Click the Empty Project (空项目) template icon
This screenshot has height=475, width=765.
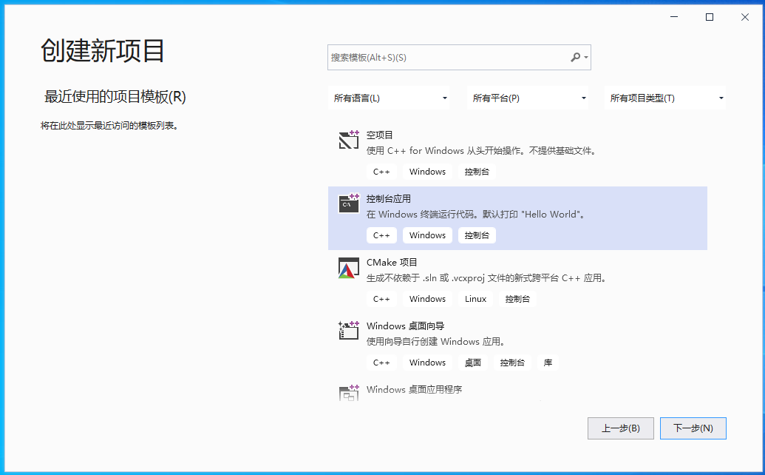coord(348,140)
